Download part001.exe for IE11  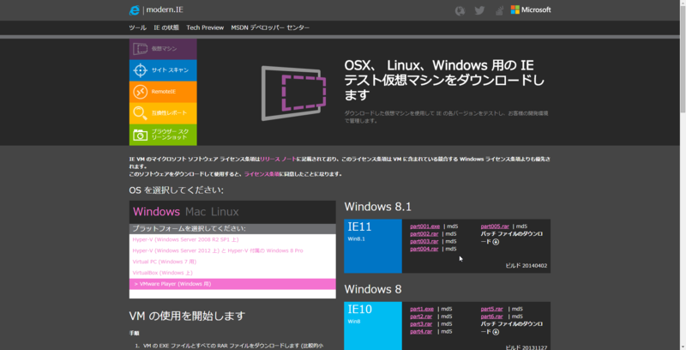tap(424, 226)
